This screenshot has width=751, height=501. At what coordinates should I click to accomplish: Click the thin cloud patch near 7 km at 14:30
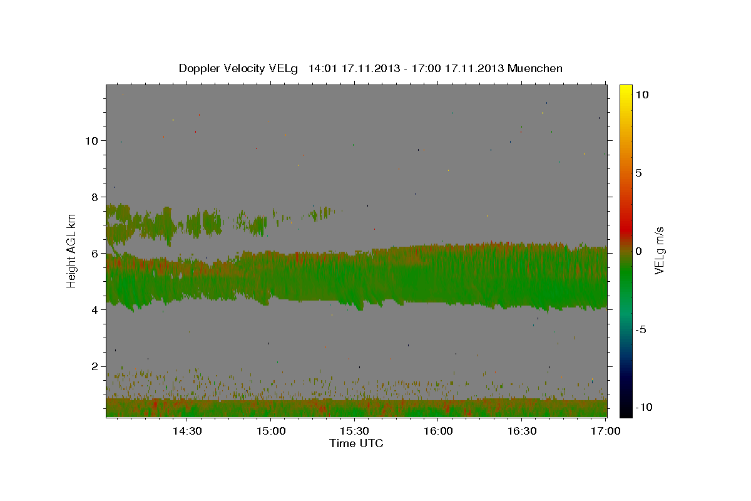coord(203,222)
